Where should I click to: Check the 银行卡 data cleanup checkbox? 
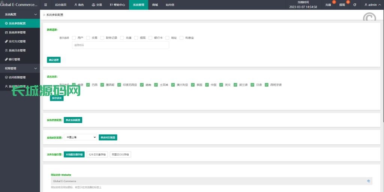150,38
